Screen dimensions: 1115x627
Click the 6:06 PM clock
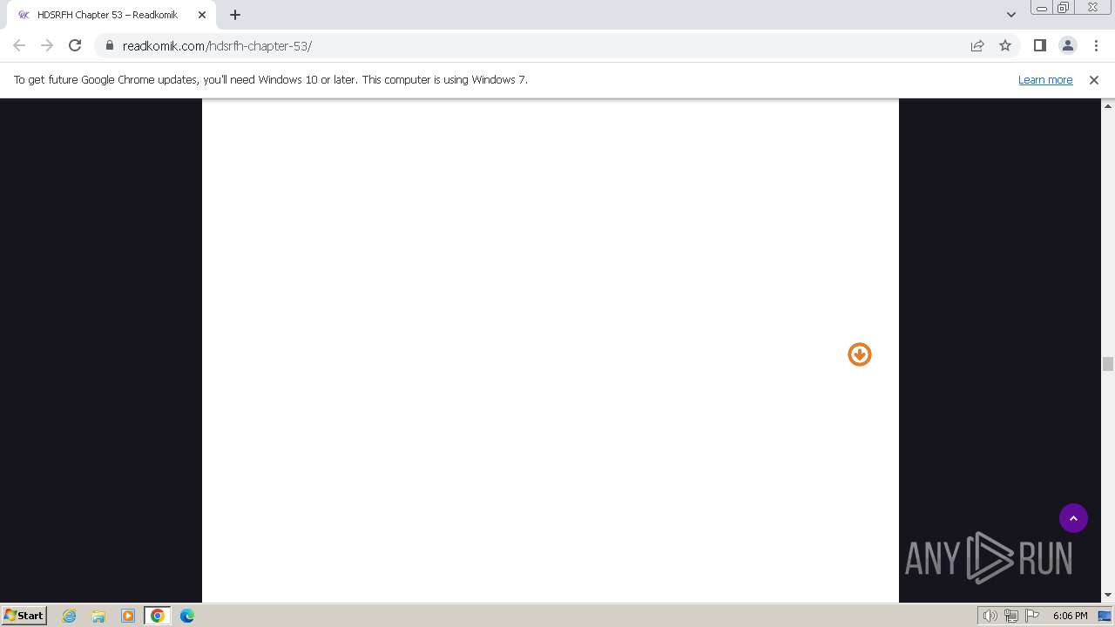click(x=1070, y=616)
